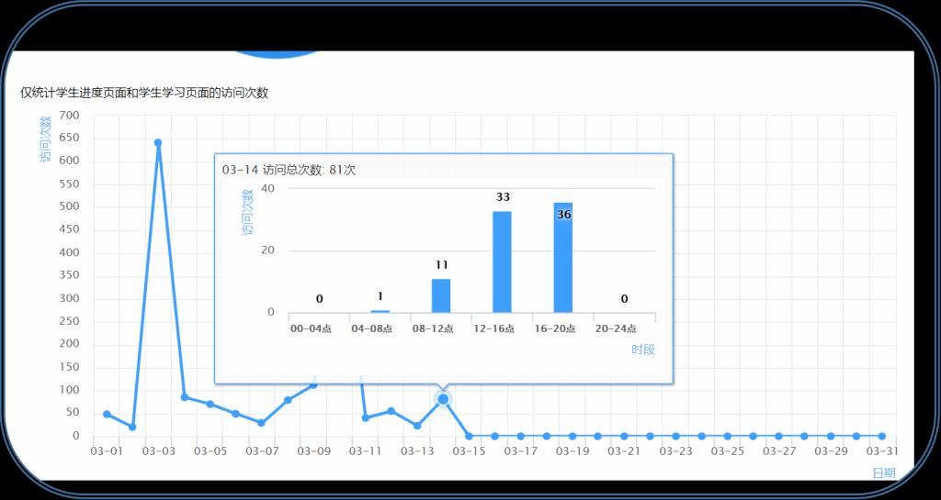Click the 日期 x-axis label
Image resolution: width=941 pixels, height=500 pixels.
click(x=883, y=472)
